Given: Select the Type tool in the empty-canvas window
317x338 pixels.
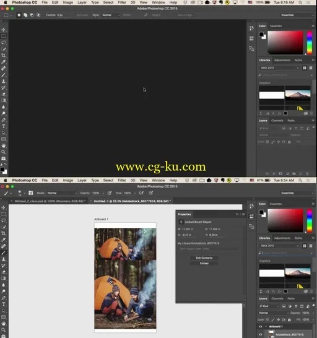Looking at the screenshot, I should 4,126.
